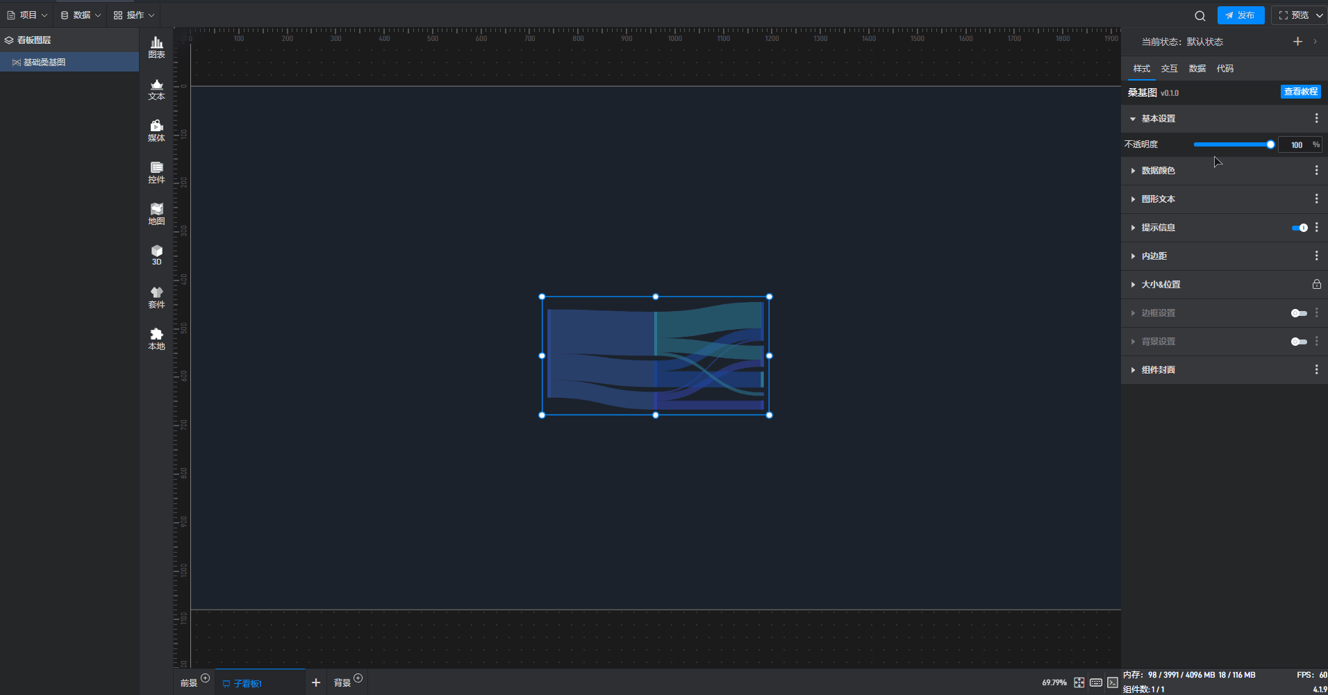Open the 项目 dropdown menu
Image resolution: width=1328 pixels, height=695 pixels.
pyautogui.click(x=28, y=15)
